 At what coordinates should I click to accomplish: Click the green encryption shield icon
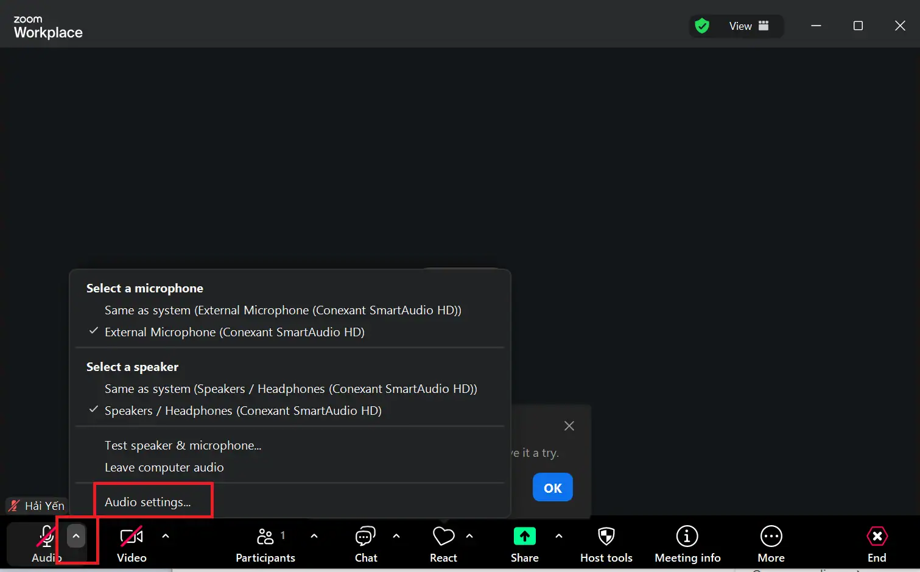click(x=702, y=26)
